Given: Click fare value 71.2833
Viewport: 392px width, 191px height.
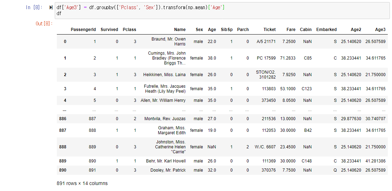Looking at the screenshot, I should (288, 58).
